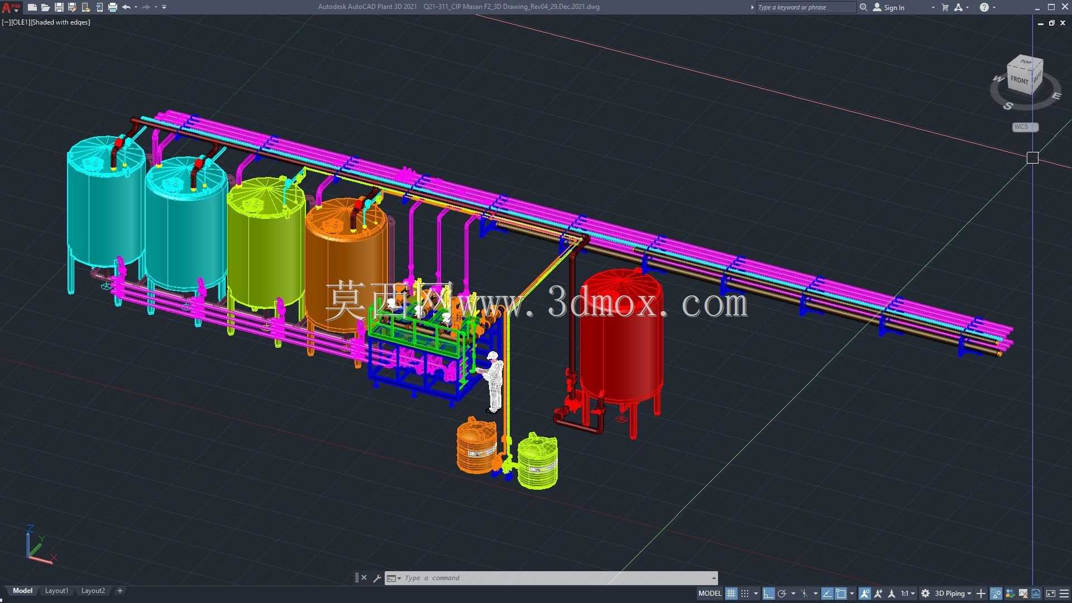Click the Help question mark icon

pos(984,7)
